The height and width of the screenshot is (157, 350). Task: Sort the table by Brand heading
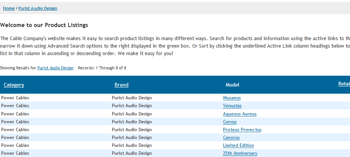(121, 85)
